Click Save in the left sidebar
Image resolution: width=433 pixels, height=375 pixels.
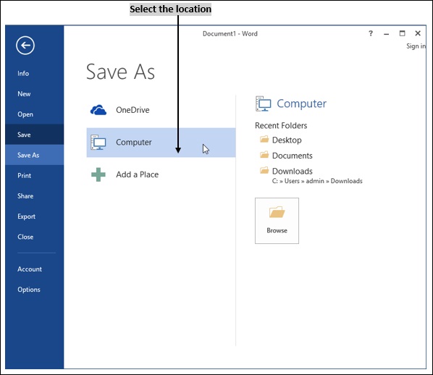[34, 135]
